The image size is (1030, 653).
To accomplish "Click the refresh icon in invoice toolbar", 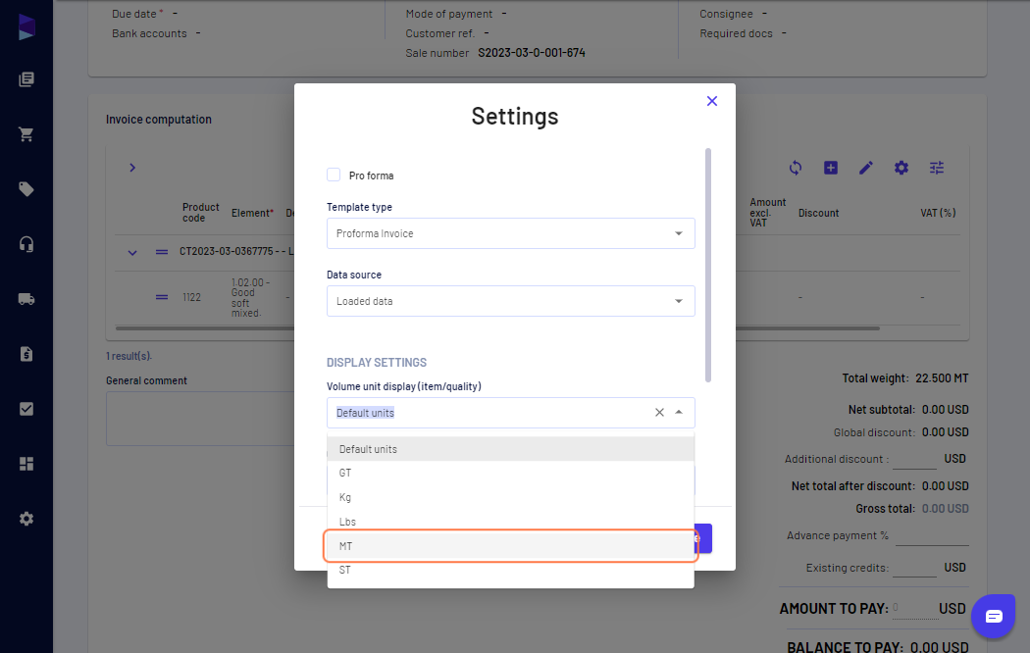I will (795, 168).
